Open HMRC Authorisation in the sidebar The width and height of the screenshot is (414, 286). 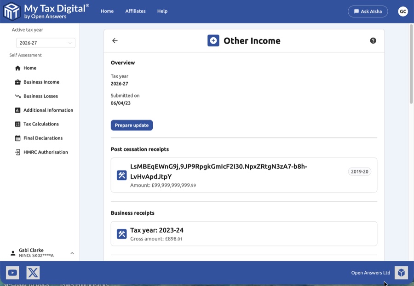click(x=45, y=152)
